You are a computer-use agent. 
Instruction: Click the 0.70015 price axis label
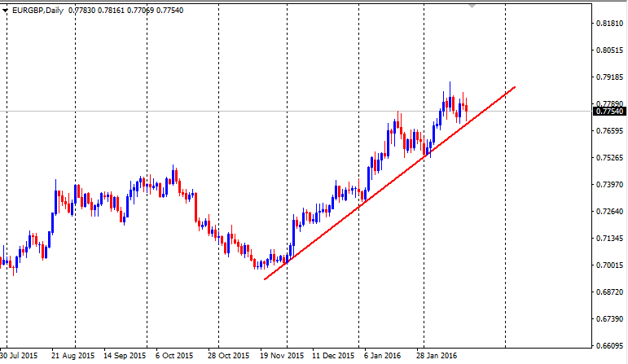[610, 265]
